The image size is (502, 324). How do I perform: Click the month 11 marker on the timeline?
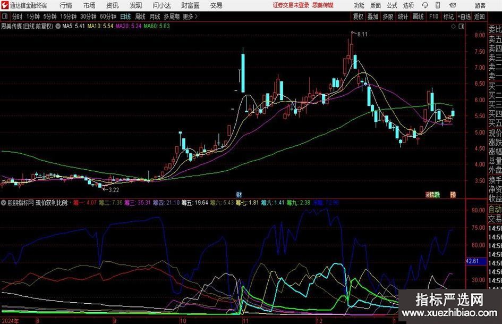click(245, 321)
